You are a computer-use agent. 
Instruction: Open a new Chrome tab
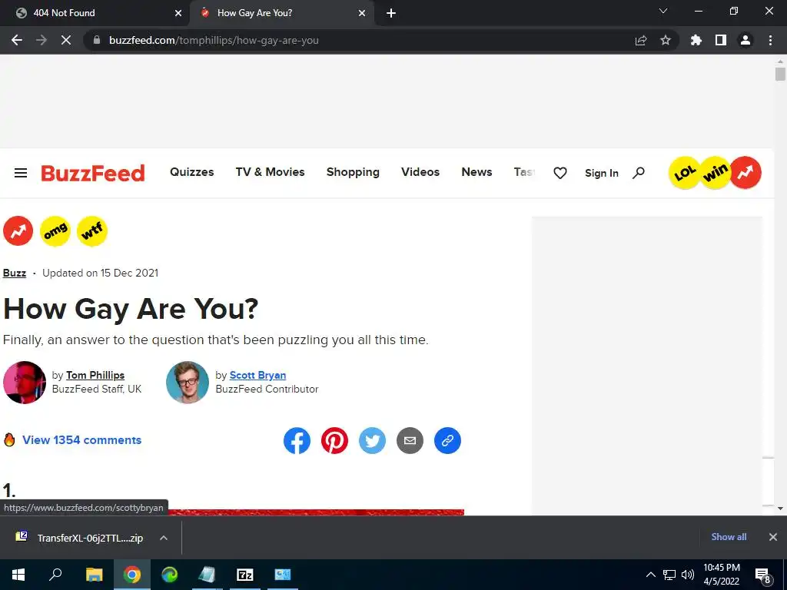click(x=391, y=13)
